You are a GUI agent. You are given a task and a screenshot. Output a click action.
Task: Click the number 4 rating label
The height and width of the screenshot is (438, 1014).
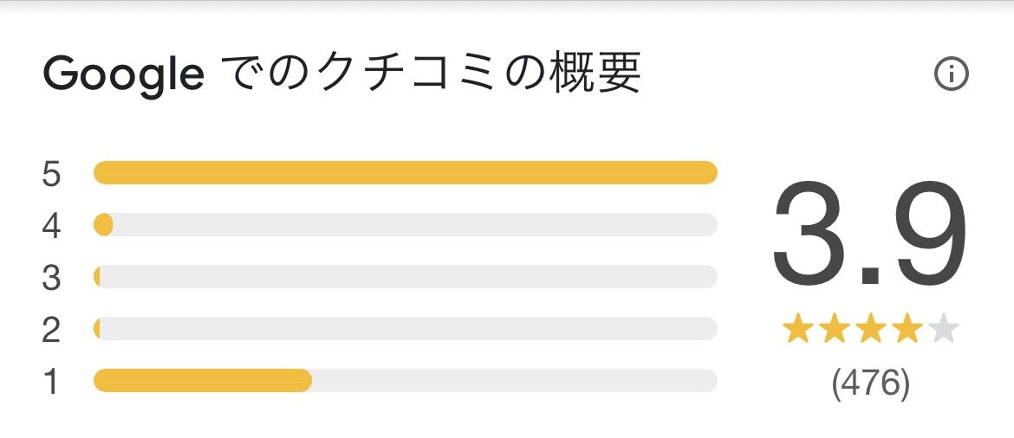click(51, 226)
